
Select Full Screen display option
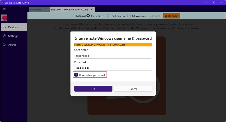[x=108, y=16]
